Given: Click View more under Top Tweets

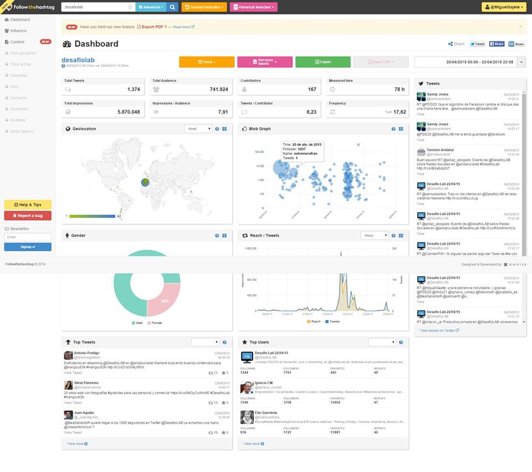Looking at the screenshot, I should tap(78, 444).
